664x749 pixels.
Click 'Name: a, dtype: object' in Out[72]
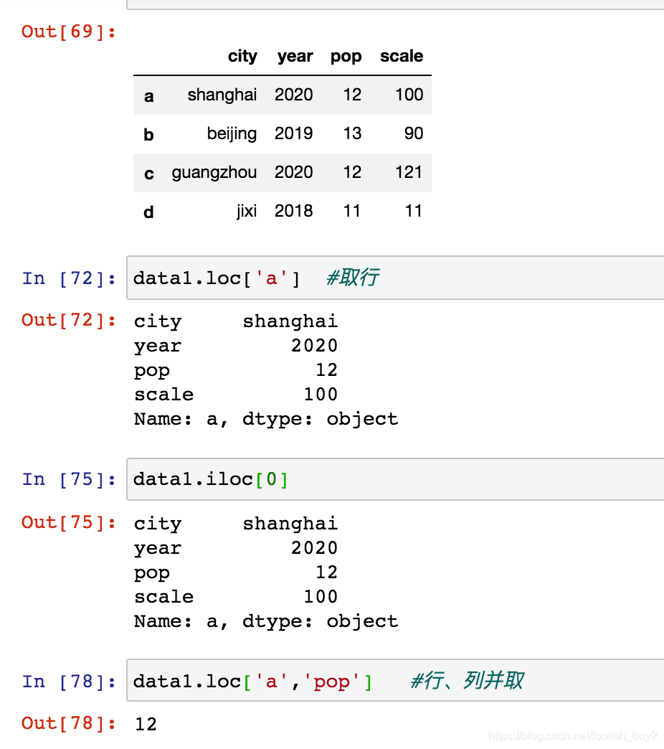pyautogui.click(x=266, y=419)
